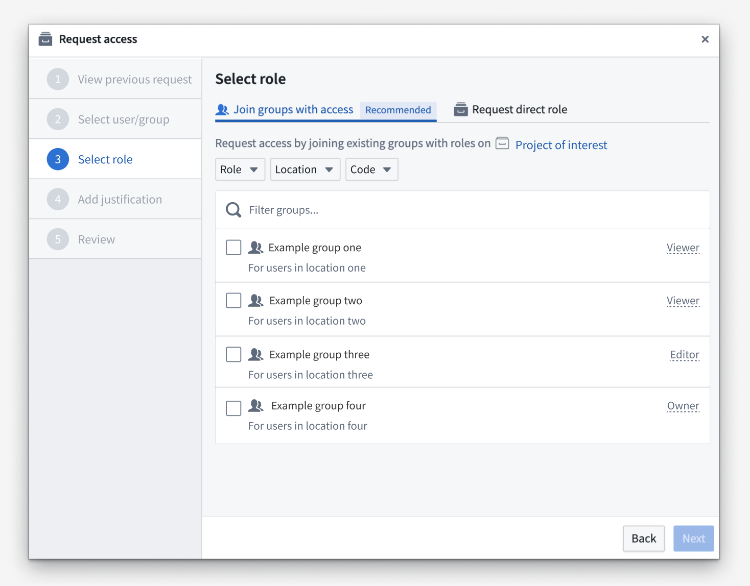Select the checkbox for Example group three
This screenshot has width=750, height=586.
[x=233, y=354]
